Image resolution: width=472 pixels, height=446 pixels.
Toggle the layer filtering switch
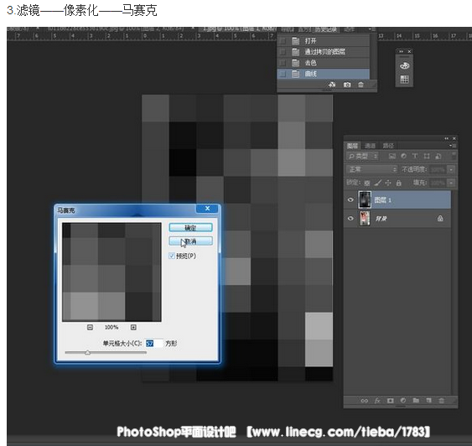454,156
